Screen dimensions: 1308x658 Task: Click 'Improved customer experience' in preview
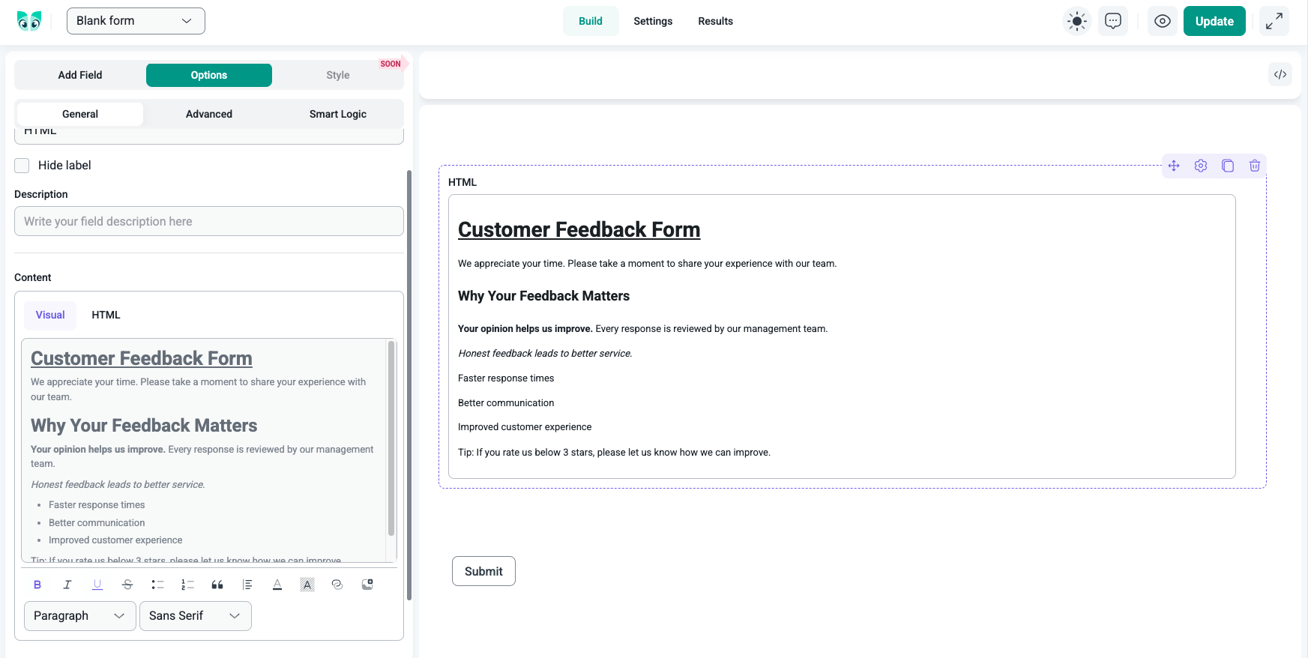click(x=525, y=427)
